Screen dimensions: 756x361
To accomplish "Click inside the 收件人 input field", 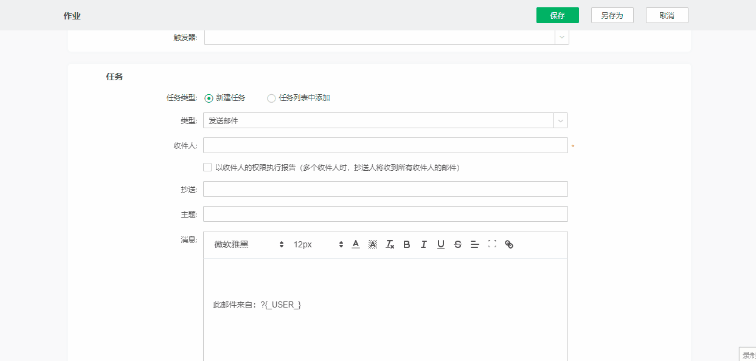I will point(385,145).
